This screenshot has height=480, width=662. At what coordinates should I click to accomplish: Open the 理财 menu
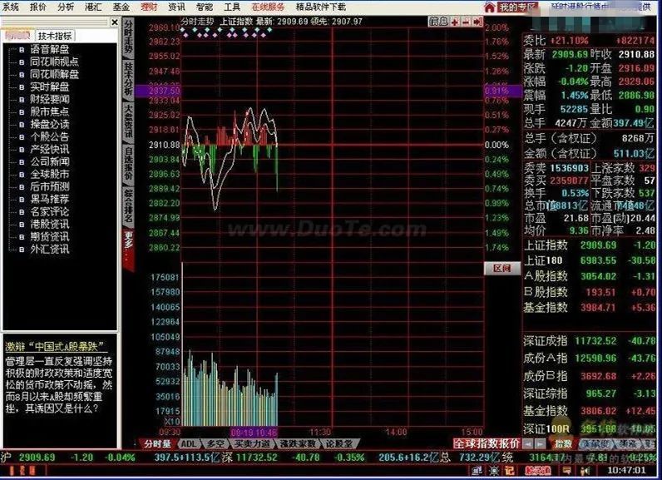(x=149, y=7)
